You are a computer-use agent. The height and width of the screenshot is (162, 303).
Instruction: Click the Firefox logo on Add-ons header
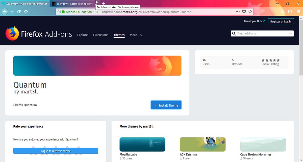[12, 33]
